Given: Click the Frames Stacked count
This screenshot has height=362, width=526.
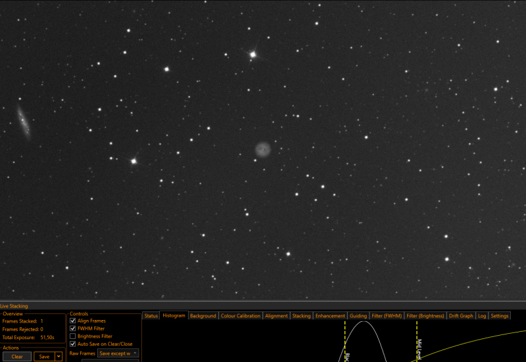Looking at the screenshot, I should pyautogui.click(x=41, y=321).
